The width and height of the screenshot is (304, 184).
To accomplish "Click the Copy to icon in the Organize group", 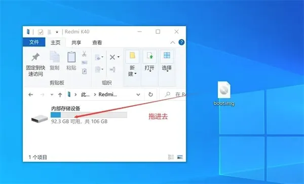I will pyautogui.click(x=97, y=69).
